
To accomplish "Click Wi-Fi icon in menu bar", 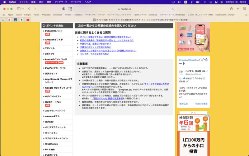I will [x=205, y=2].
